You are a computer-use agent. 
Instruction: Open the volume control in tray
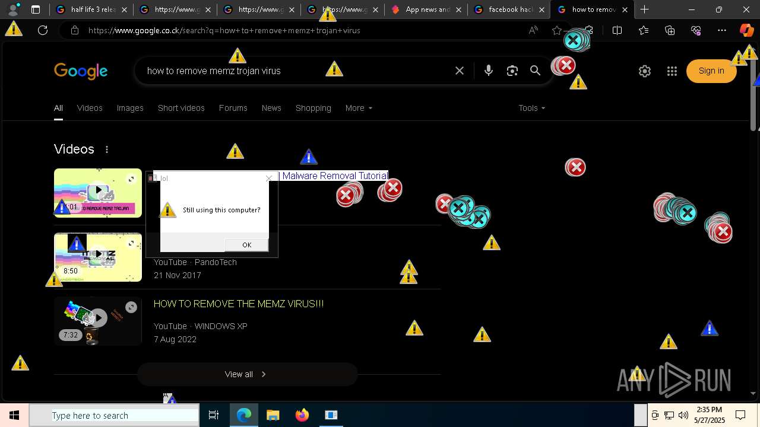click(x=683, y=415)
